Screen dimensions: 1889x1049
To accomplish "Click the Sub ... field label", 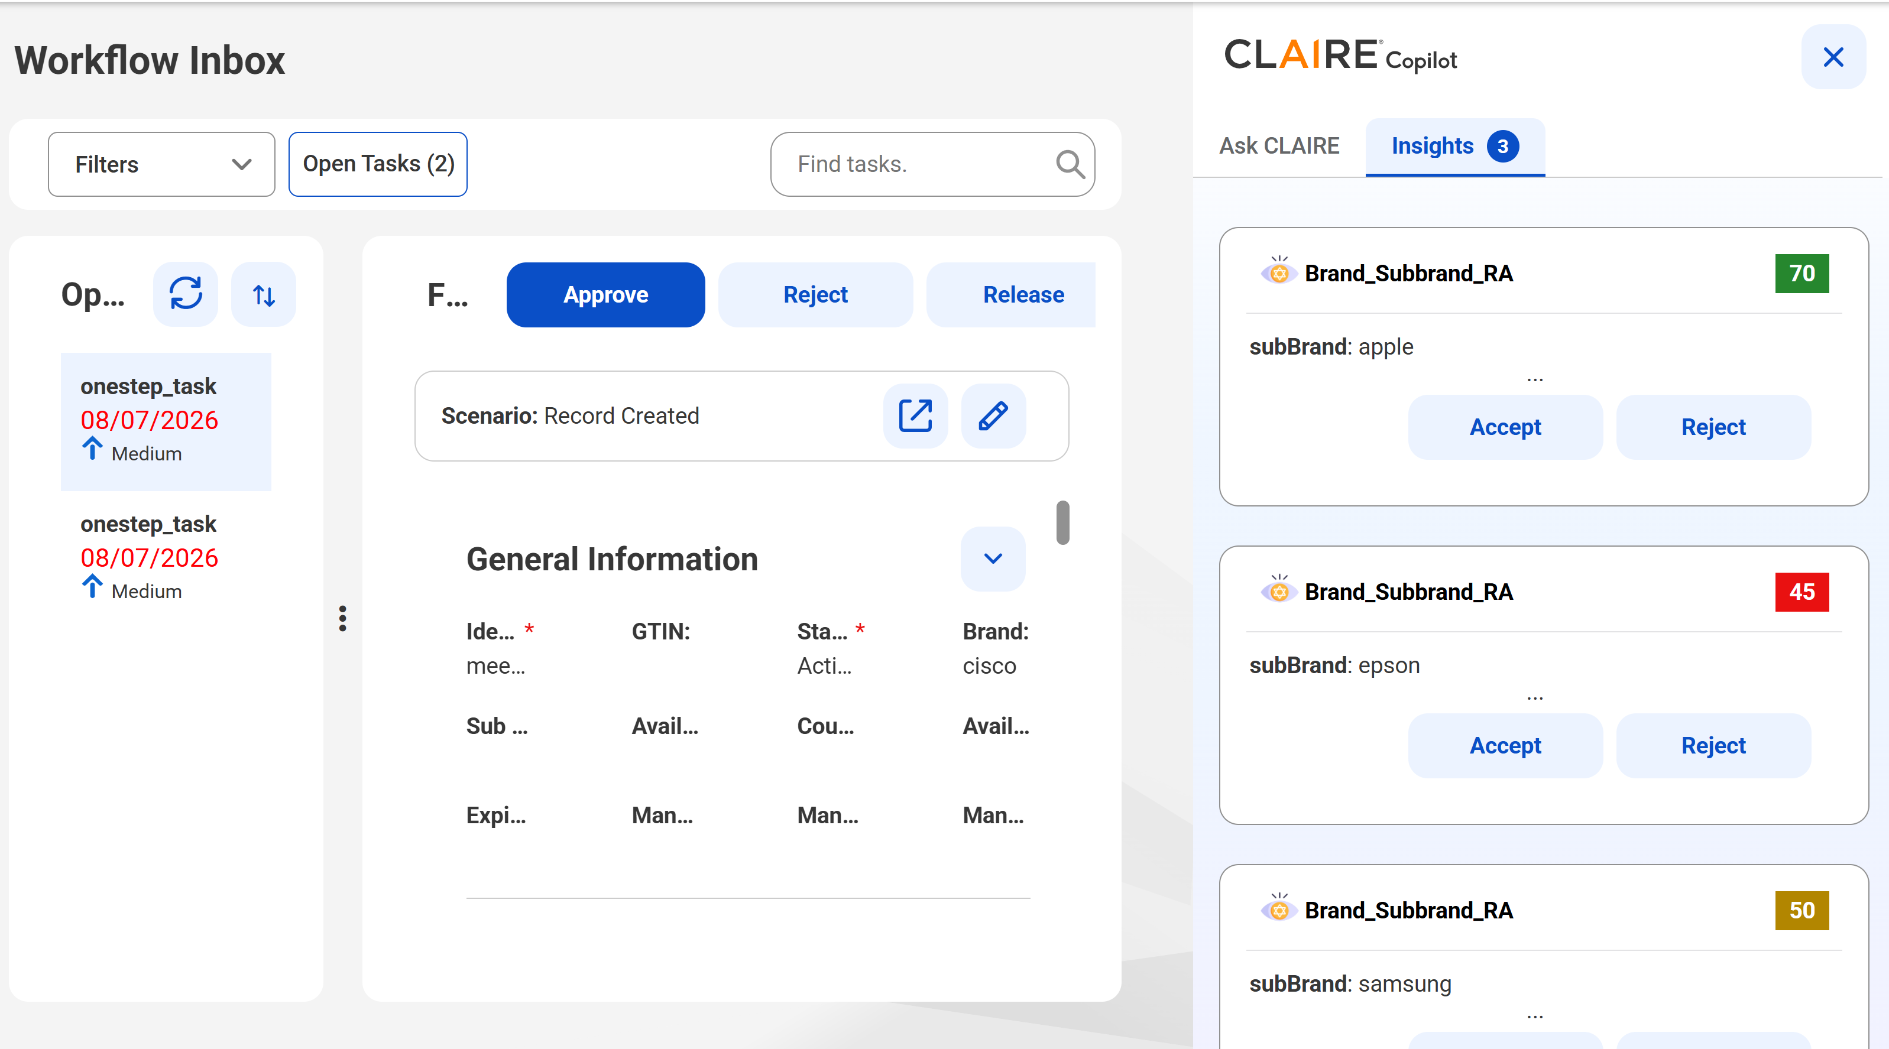I will point(497,726).
